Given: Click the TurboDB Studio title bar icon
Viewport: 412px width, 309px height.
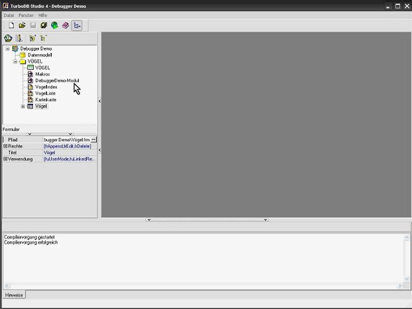Looking at the screenshot, I should [x=6, y=6].
